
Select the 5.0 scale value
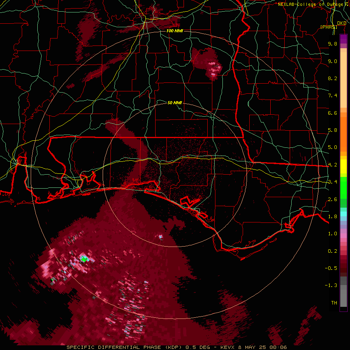(332, 147)
